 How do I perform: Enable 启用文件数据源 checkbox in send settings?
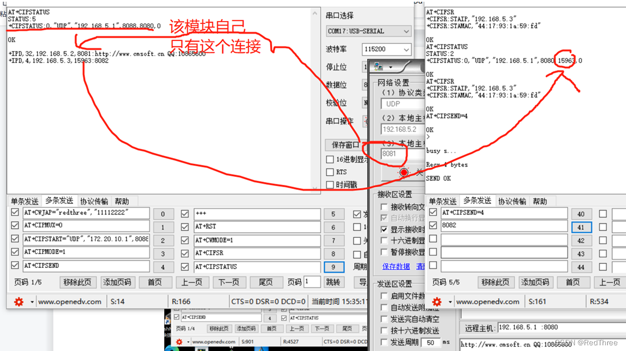[x=384, y=296]
